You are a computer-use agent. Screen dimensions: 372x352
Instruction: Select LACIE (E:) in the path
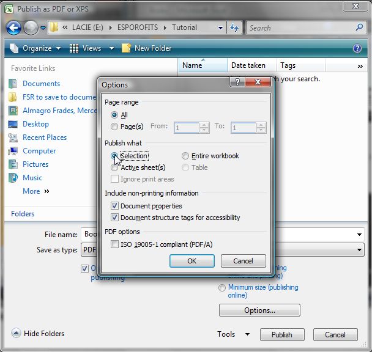click(87, 28)
